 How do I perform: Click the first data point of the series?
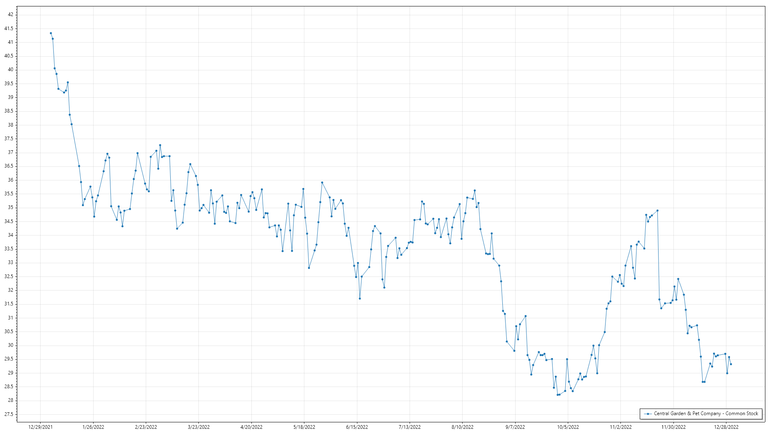(x=51, y=33)
